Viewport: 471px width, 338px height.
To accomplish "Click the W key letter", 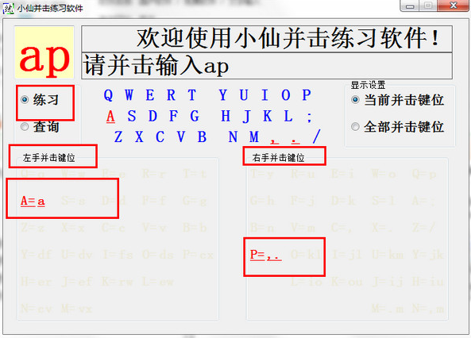I will click(129, 95).
